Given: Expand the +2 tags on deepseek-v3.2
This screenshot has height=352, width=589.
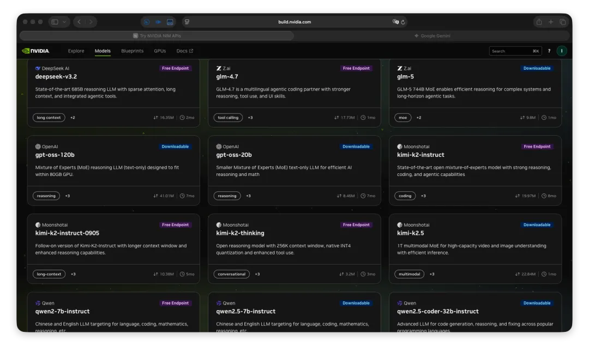Looking at the screenshot, I should [73, 118].
